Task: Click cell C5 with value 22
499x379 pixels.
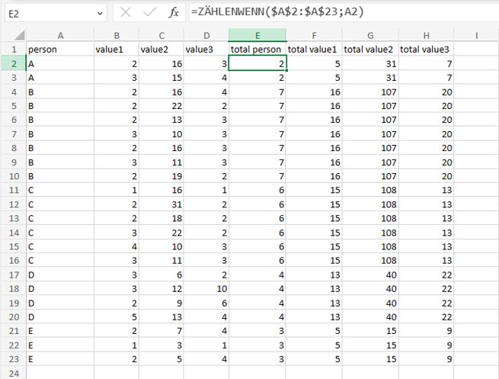Action: click(x=162, y=106)
